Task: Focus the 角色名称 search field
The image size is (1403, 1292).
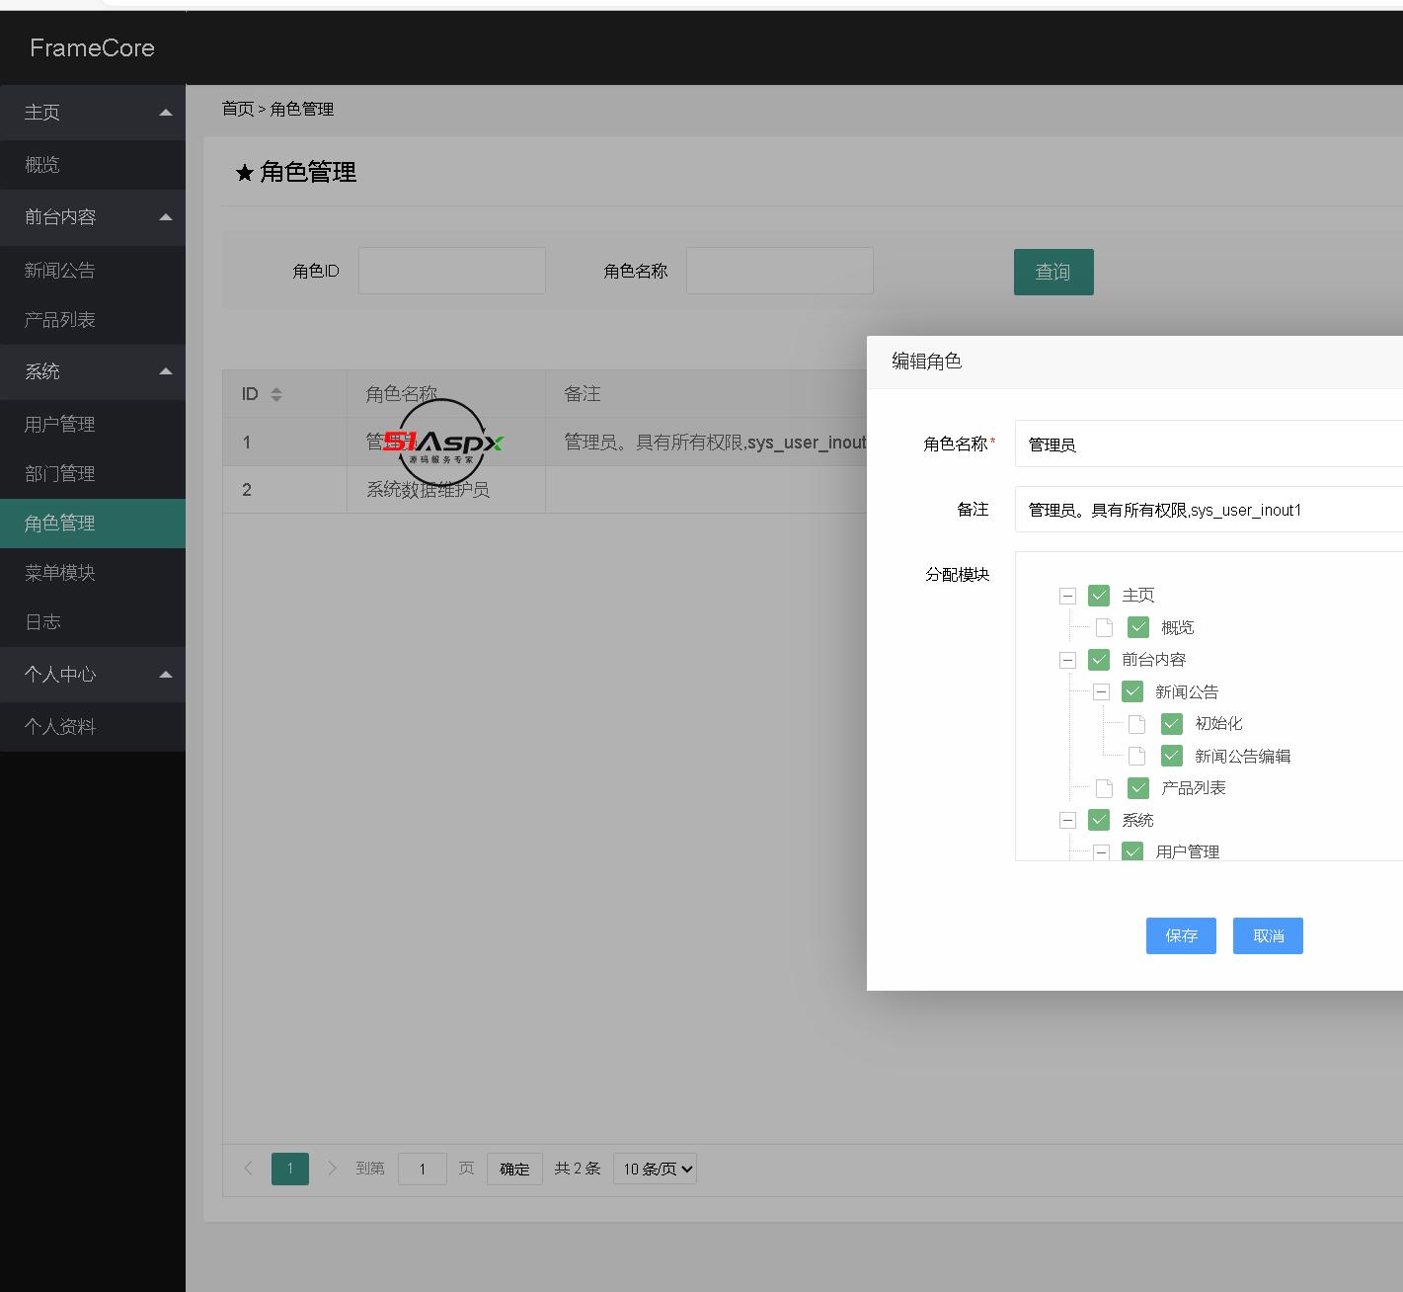Action: [x=780, y=271]
